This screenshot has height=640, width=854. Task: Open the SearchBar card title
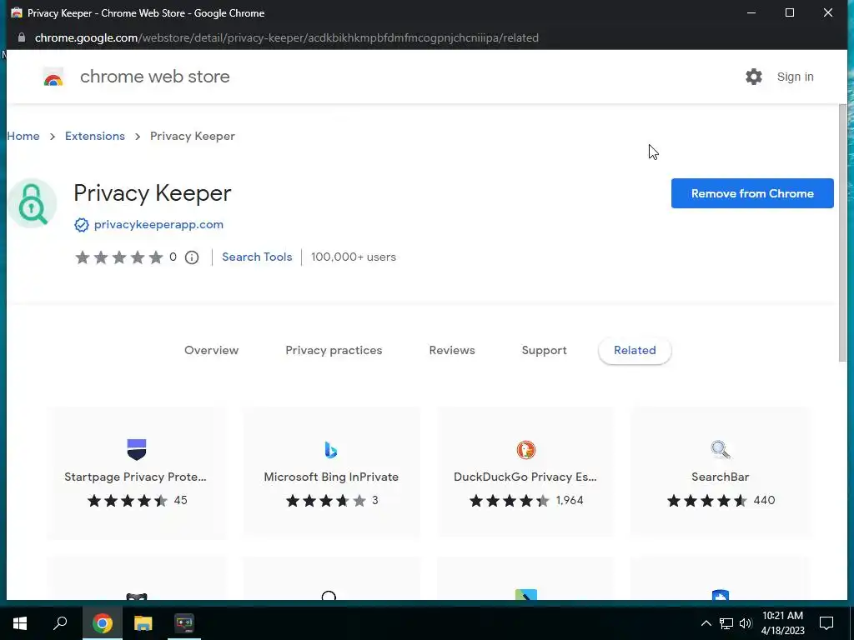pyautogui.click(x=720, y=477)
